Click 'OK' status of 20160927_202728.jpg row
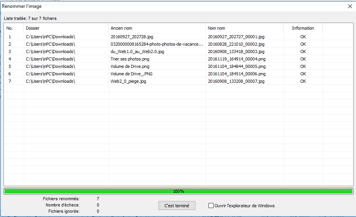 tap(303, 37)
